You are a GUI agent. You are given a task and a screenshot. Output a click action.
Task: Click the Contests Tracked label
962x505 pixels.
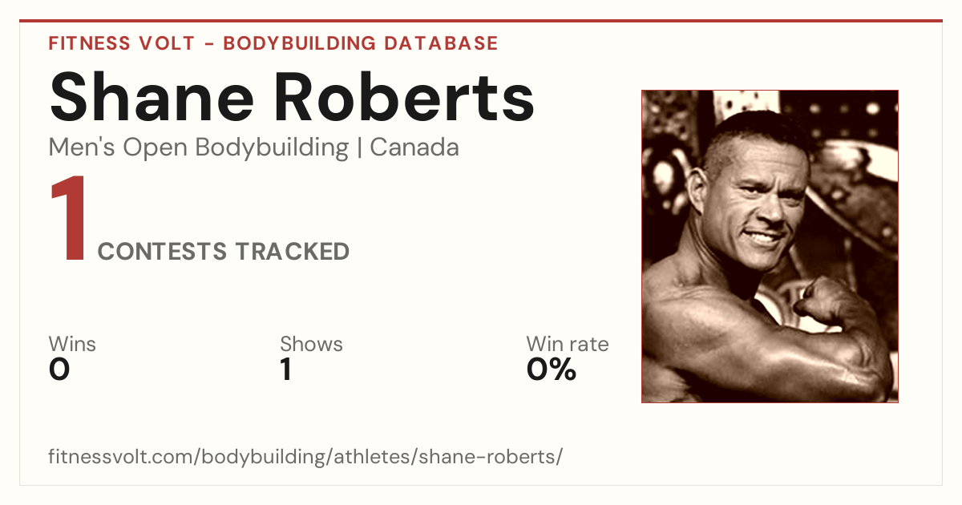pyautogui.click(x=224, y=252)
